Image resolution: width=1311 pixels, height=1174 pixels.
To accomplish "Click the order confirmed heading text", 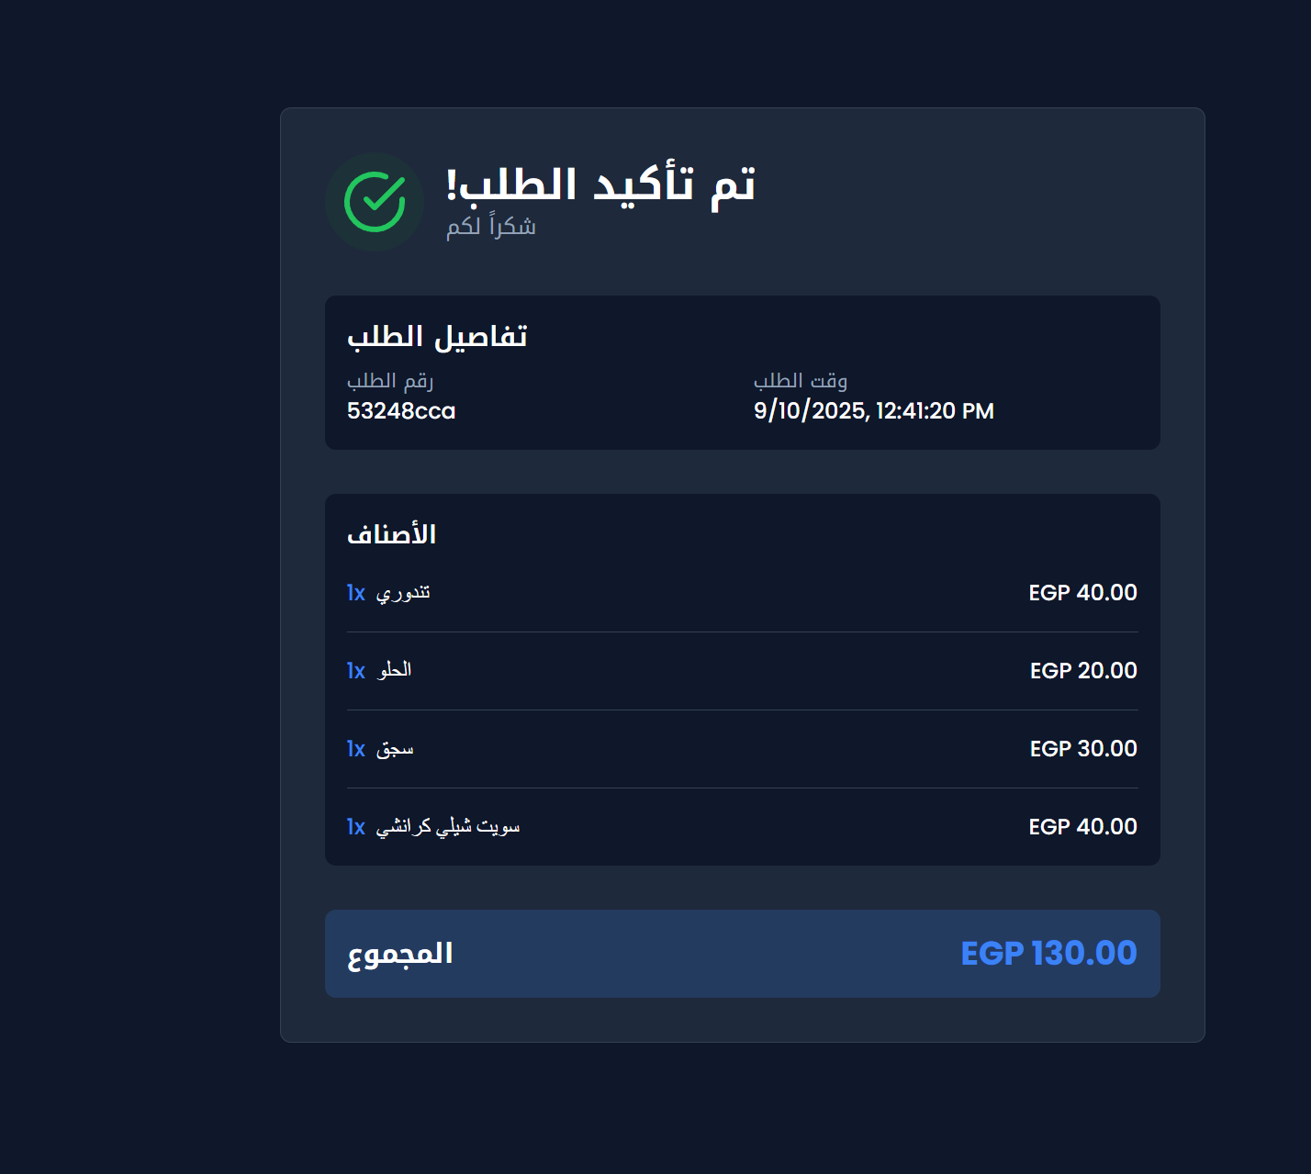I will (x=600, y=184).
